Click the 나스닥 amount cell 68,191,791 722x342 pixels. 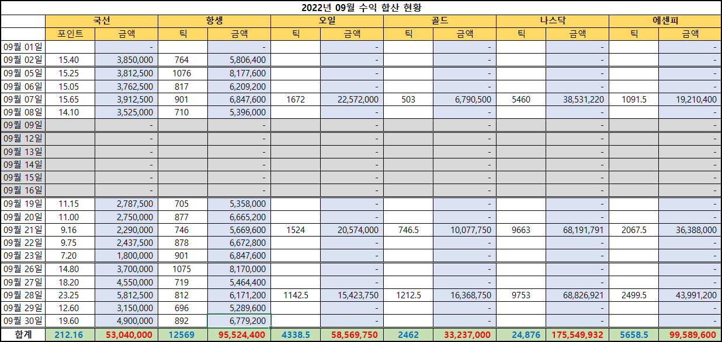coord(577,230)
